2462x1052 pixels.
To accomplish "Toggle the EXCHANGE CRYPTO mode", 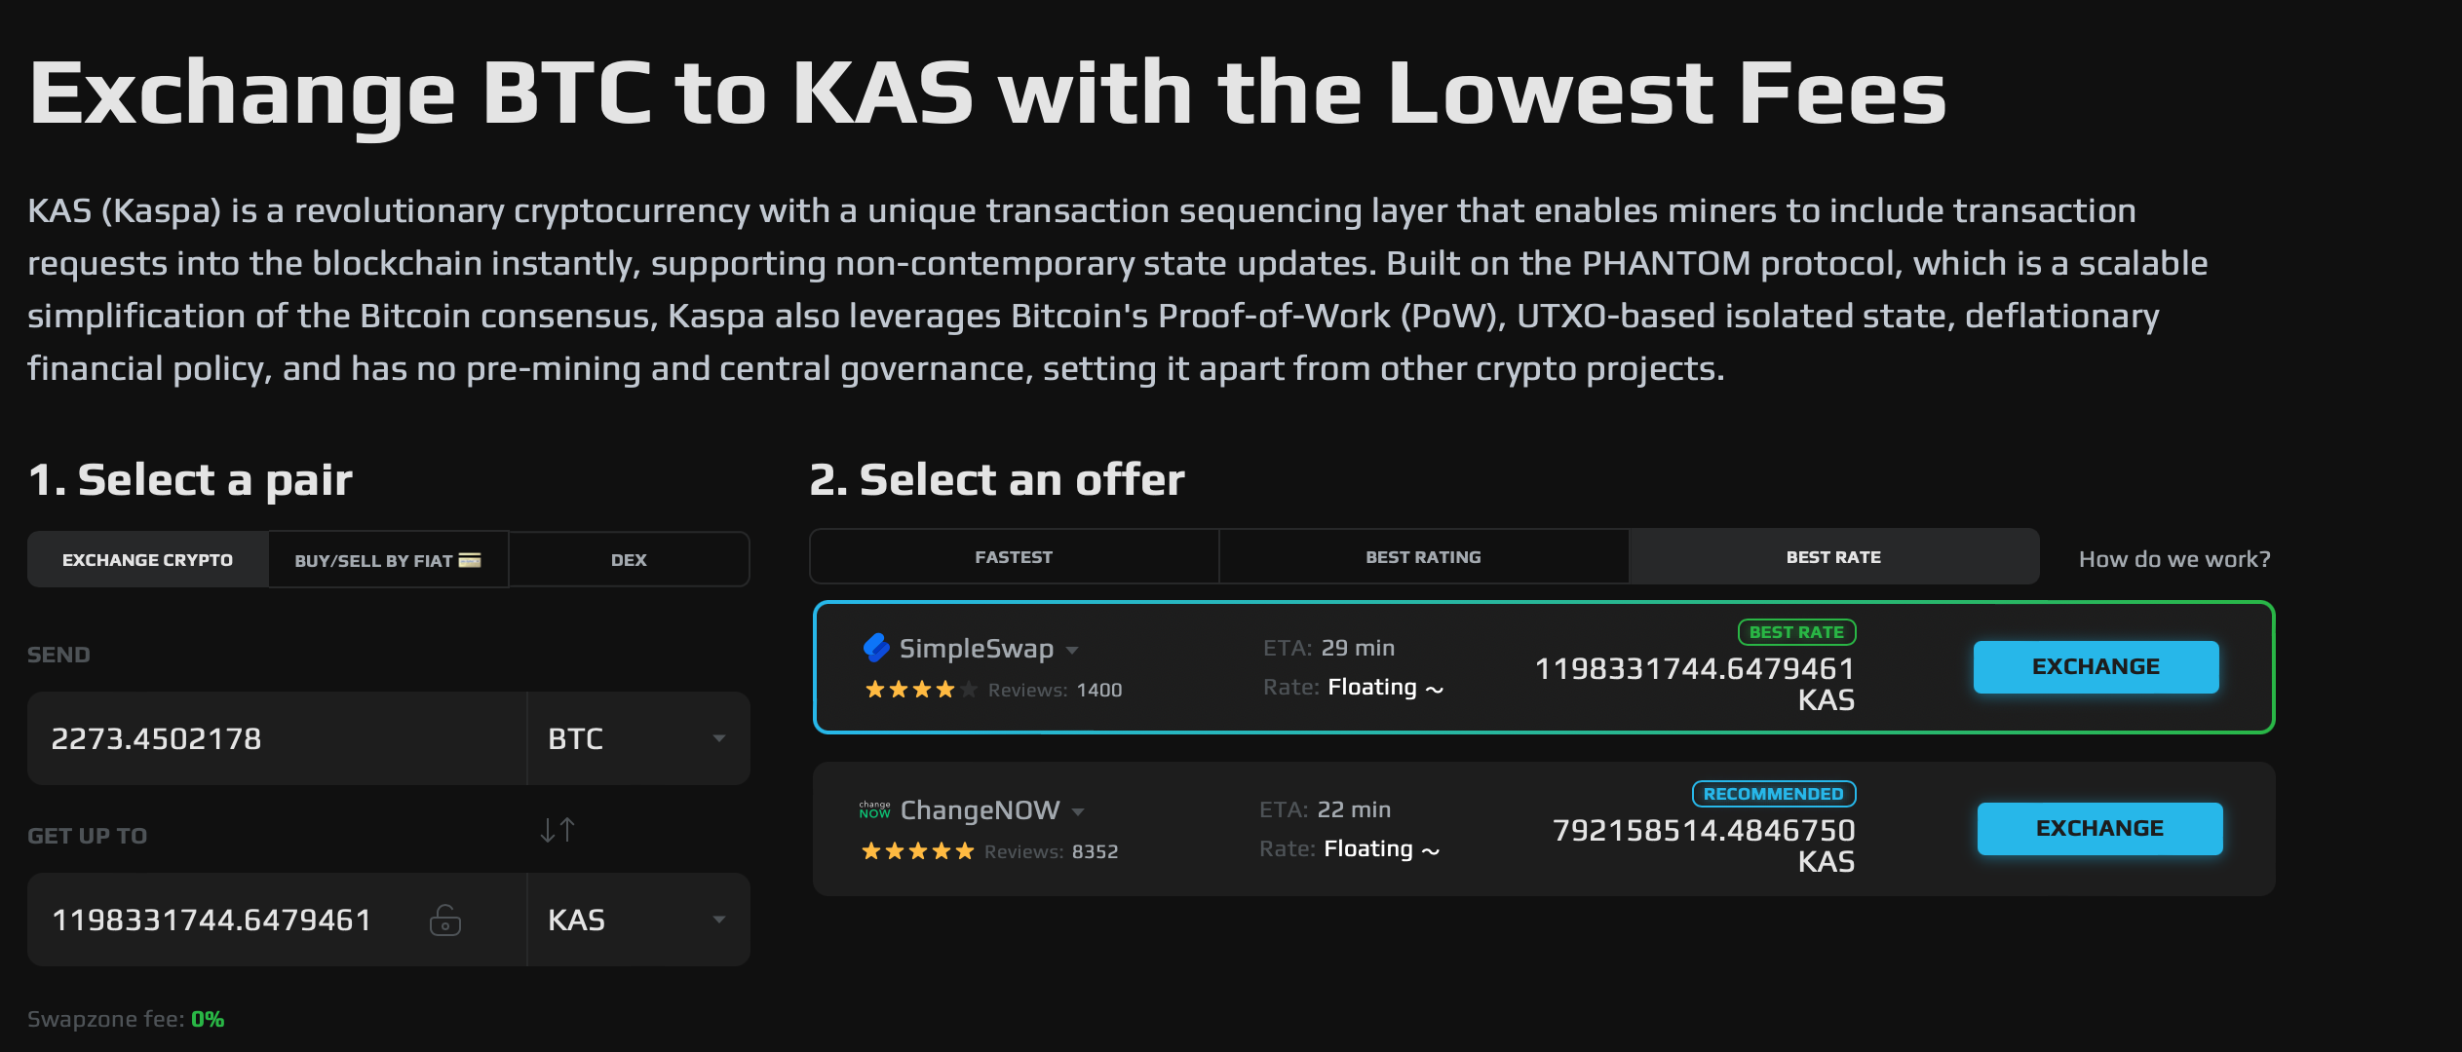I will point(148,559).
